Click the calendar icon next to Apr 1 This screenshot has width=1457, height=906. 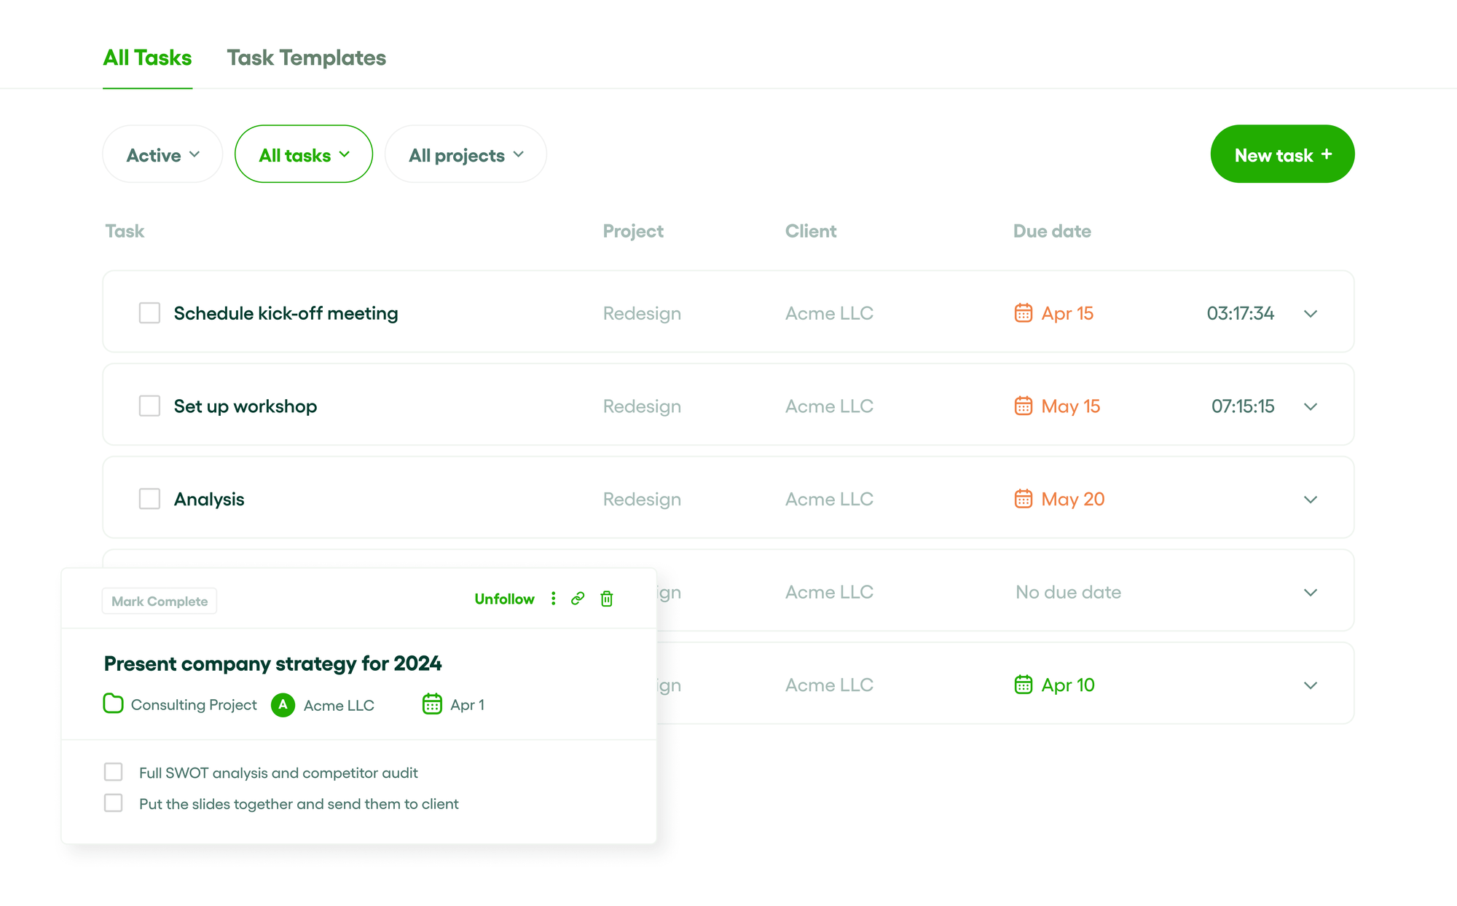[x=432, y=704]
